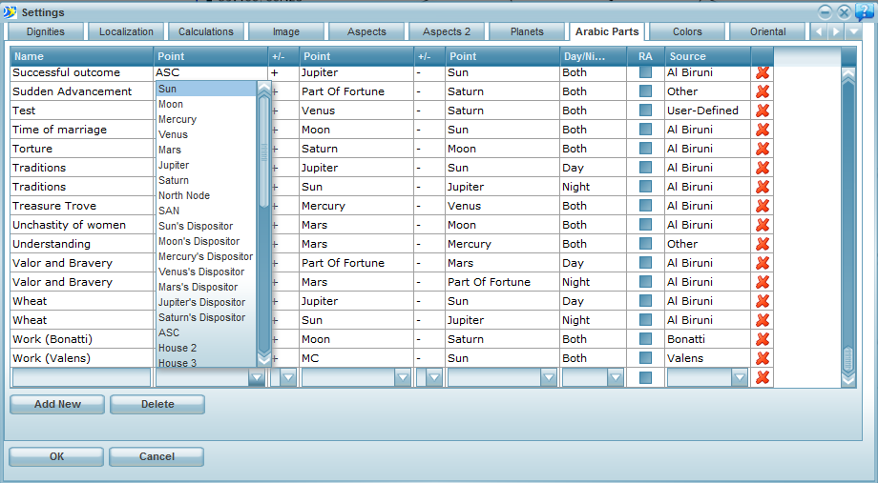Click the help question mark icon
Screen dimensions: 878x483
865,12
